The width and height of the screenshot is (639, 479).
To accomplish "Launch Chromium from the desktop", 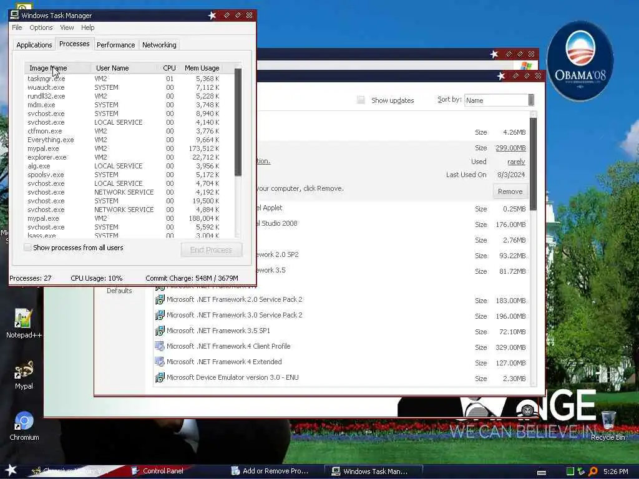I will [x=24, y=426].
